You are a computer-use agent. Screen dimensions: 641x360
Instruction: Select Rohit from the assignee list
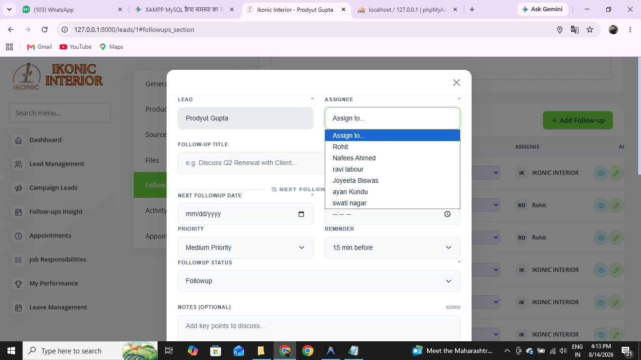tap(392, 147)
